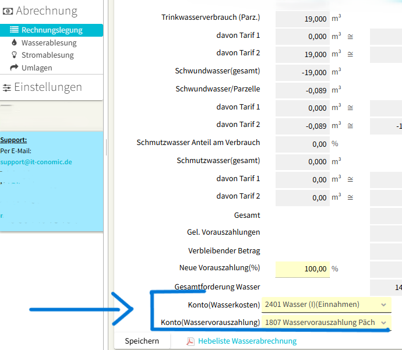Image resolution: width=402 pixels, height=350 pixels.
Task: Open the Konto(Wasservorauszahlung) dropdown
Action: click(x=326, y=322)
